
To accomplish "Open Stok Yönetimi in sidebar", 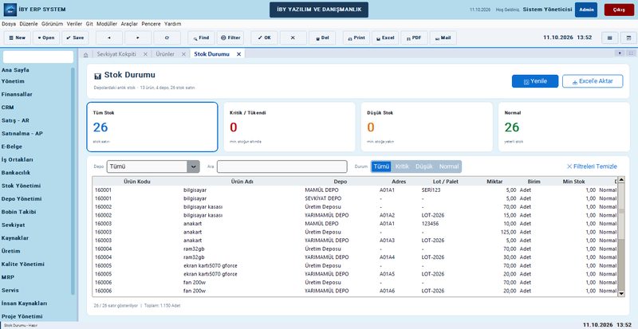I will point(22,186).
